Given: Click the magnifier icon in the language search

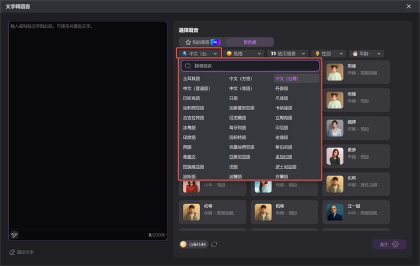Looking at the screenshot, I should [188, 66].
